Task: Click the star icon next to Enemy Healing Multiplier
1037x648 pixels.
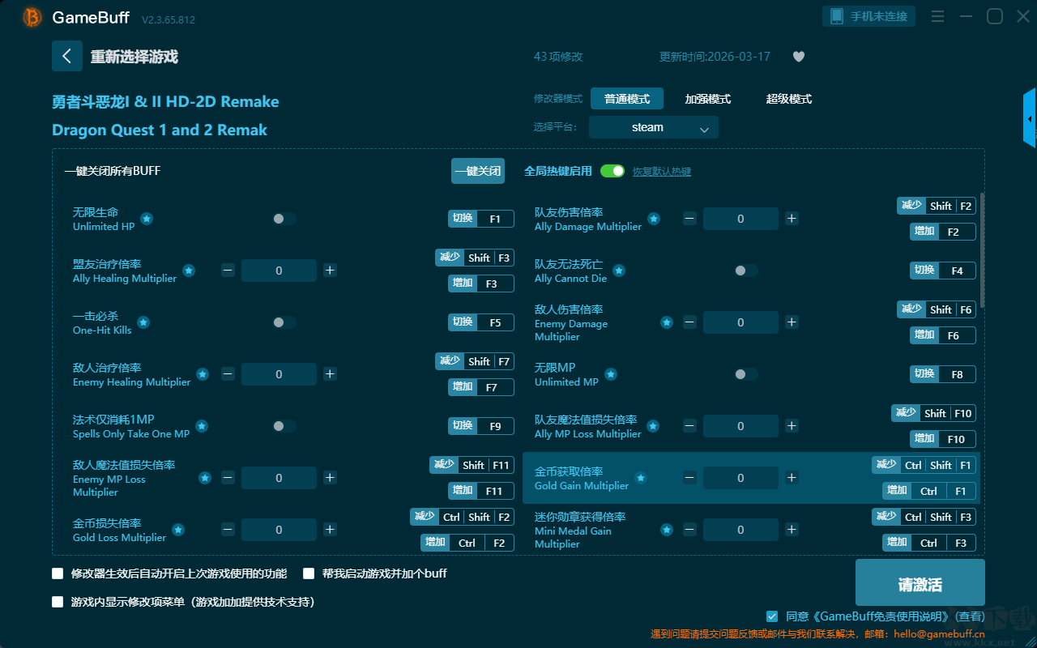Action: click(x=203, y=374)
